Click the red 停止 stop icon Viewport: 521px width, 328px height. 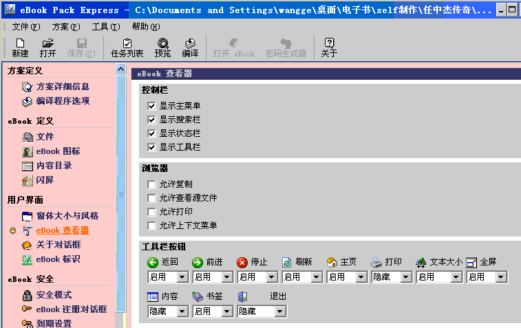[x=242, y=262]
